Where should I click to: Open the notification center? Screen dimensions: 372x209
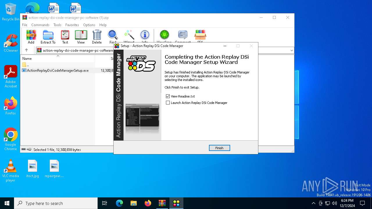[x=362, y=203]
